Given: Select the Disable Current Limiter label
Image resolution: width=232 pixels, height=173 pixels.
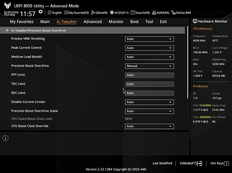Looking at the screenshot, I should pyautogui.click(x=28, y=102).
